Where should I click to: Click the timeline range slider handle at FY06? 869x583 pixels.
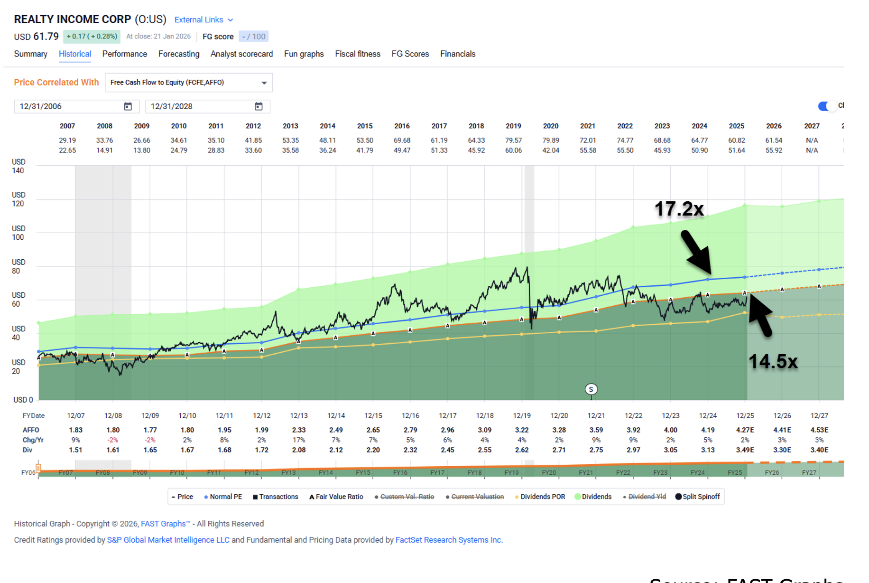(x=38, y=469)
